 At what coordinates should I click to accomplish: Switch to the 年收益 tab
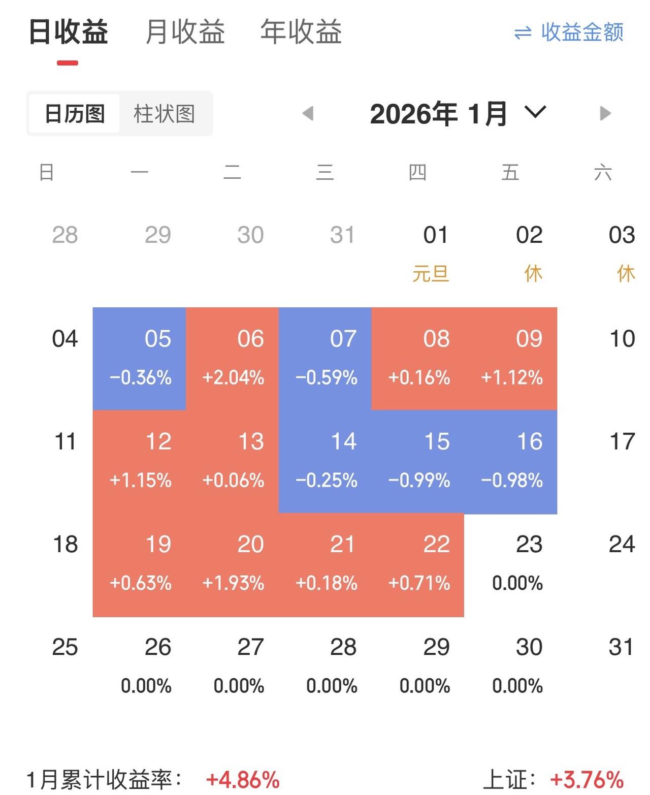click(301, 31)
